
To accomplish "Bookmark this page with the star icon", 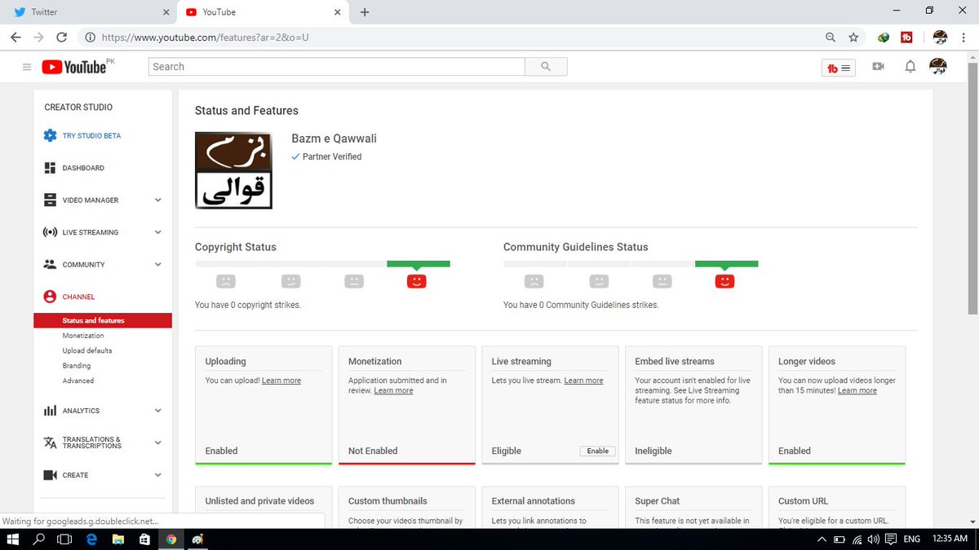I will coord(853,37).
